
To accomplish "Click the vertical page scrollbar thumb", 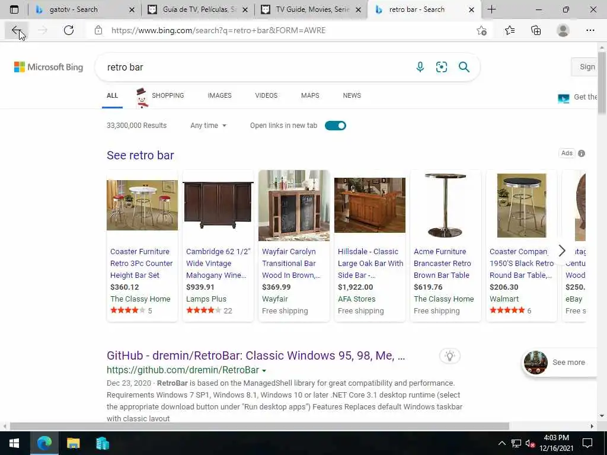I will [602, 83].
